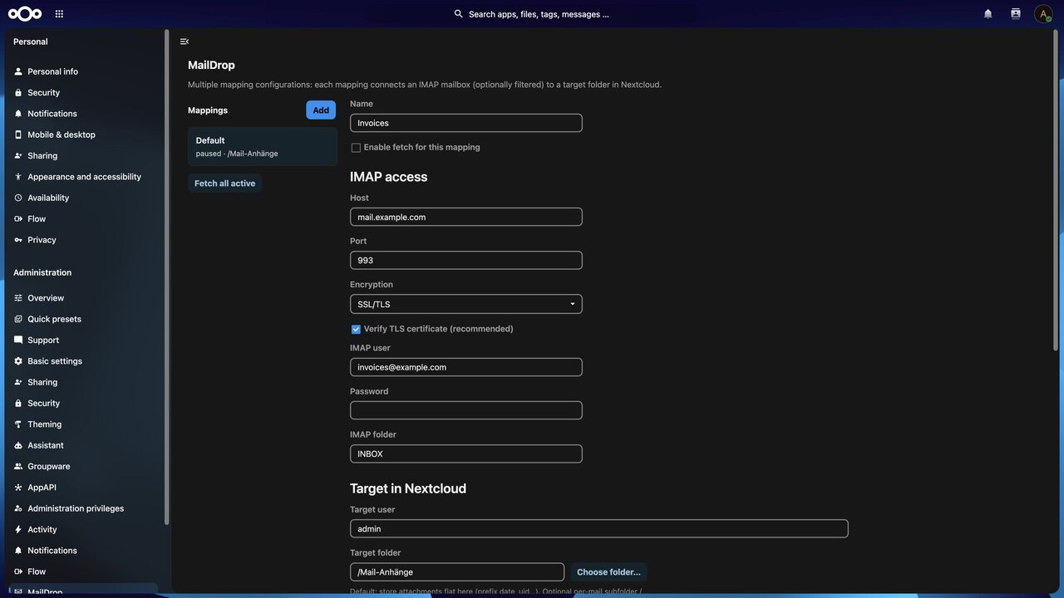The height and width of the screenshot is (598, 1064).
Task: Click the "Target in Nextcloud" heading
Action: pyautogui.click(x=408, y=488)
